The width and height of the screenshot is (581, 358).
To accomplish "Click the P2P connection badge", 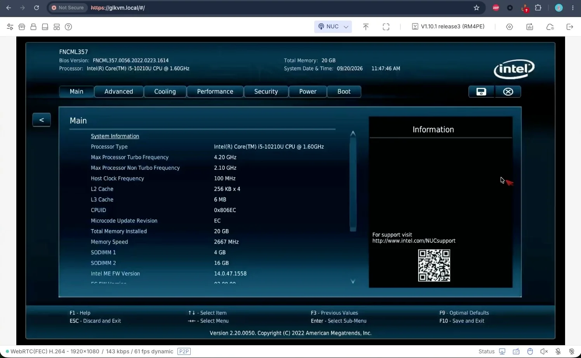I will pos(184,351).
